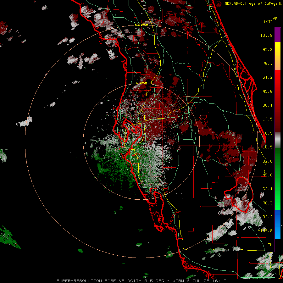This screenshot has width=283, height=283.
Task: Pick the purple segment of the color bar
Action: [278, 35]
